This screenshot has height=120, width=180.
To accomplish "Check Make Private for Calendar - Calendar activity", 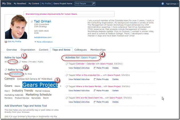I will tap(95, 68).
